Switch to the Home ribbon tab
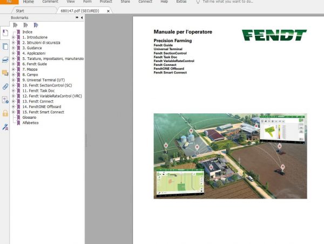 pyautogui.click(x=28, y=2)
